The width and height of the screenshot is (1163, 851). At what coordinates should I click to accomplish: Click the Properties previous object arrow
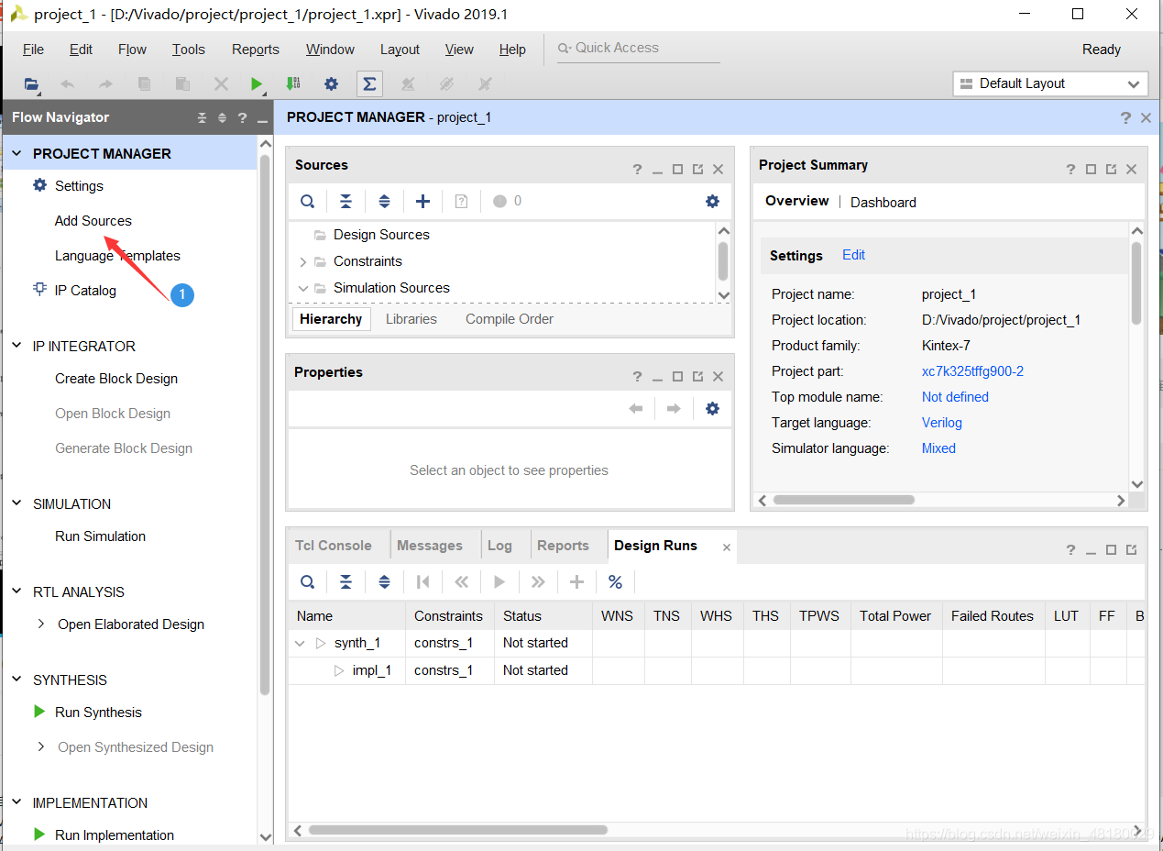[635, 409]
